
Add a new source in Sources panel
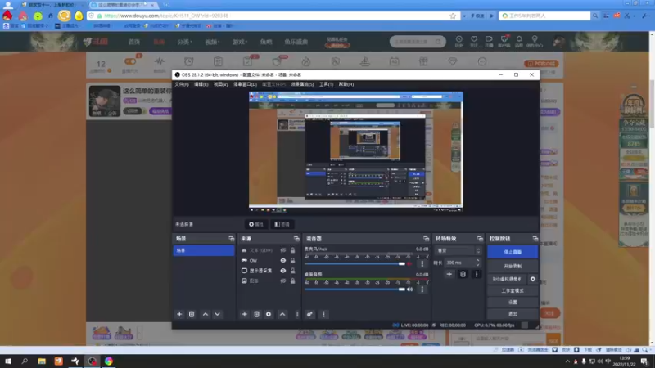244,314
